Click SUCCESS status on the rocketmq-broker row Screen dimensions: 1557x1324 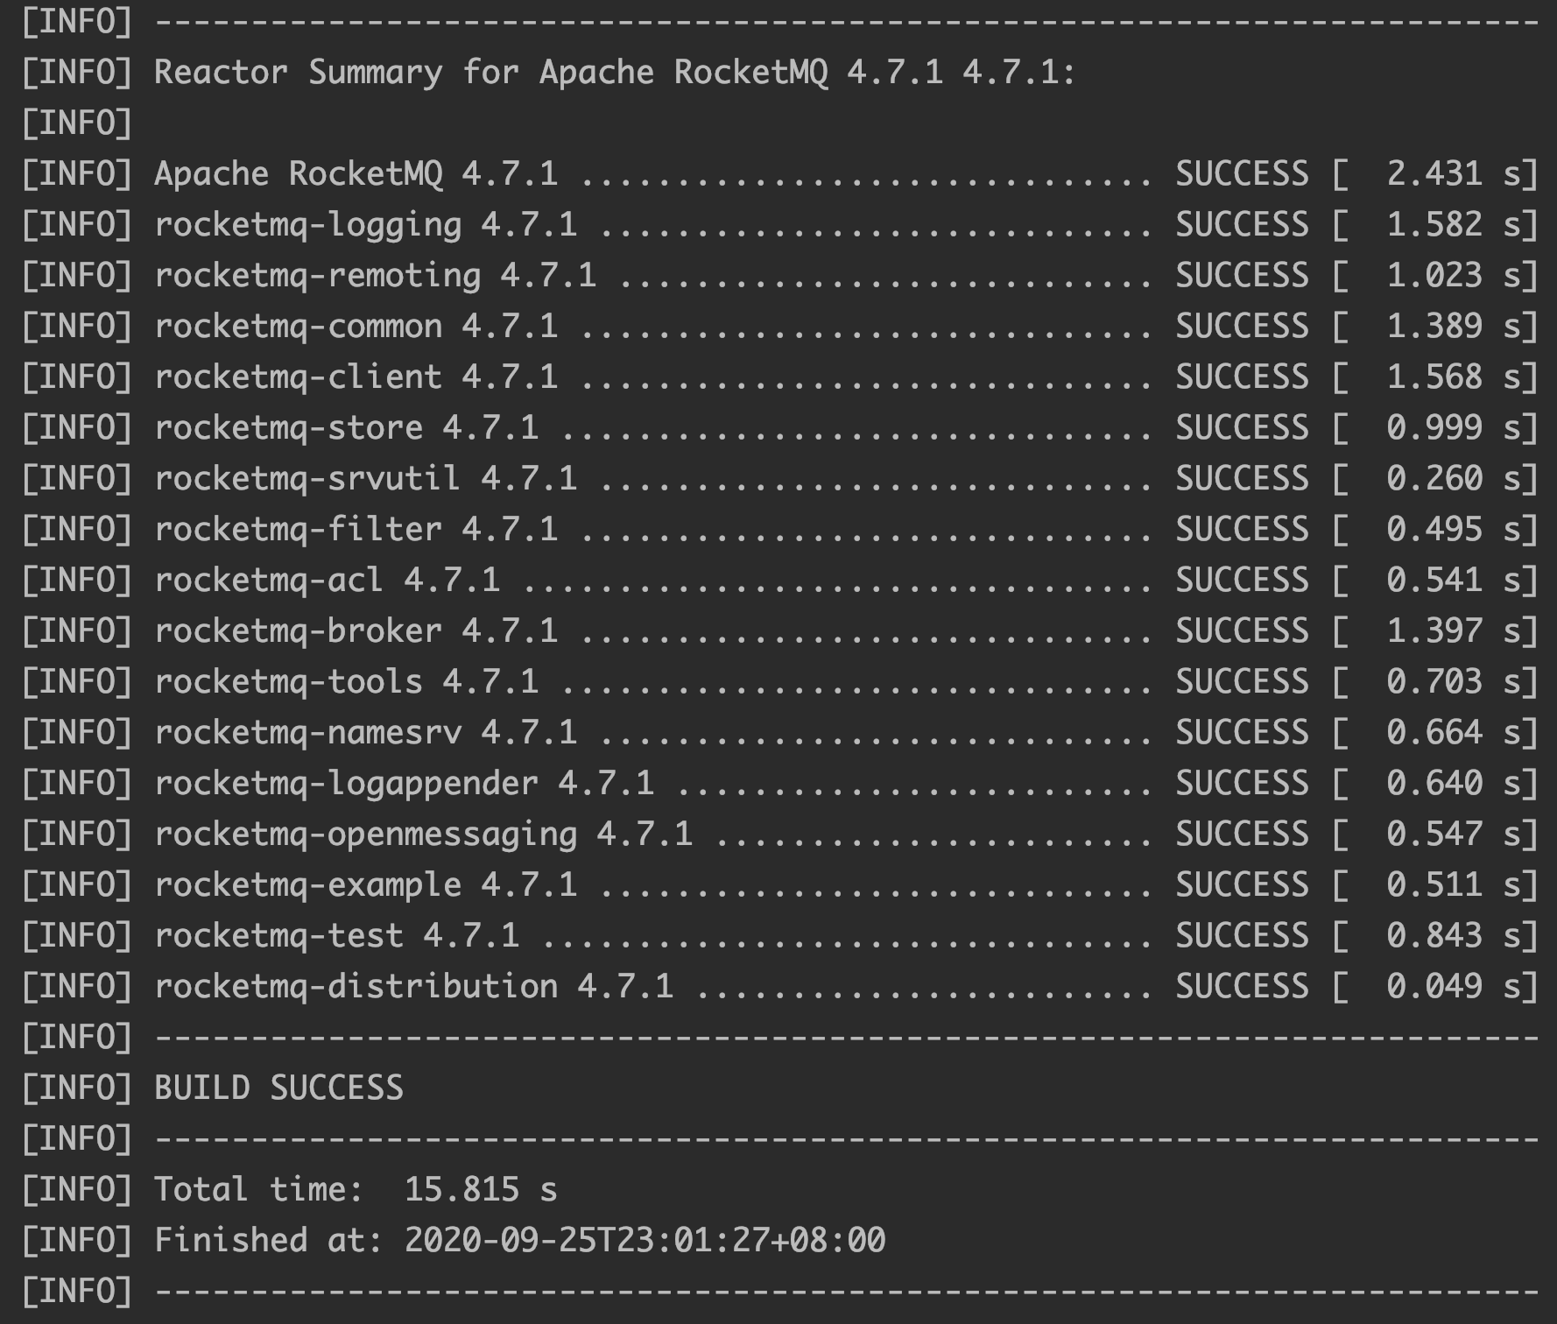[1242, 630]
